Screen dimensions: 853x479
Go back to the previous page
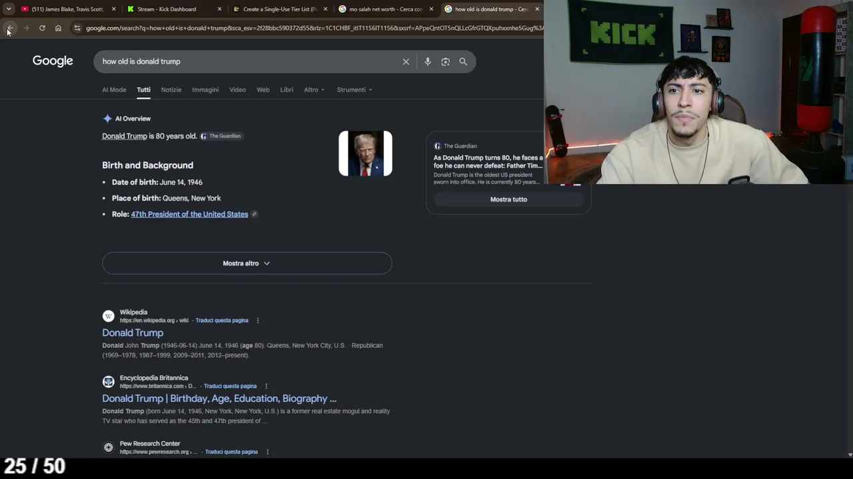click(x=9, y=28)
